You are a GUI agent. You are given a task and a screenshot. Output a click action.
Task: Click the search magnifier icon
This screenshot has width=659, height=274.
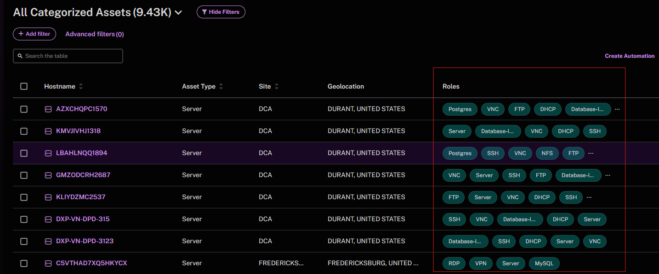coord(20,56)
